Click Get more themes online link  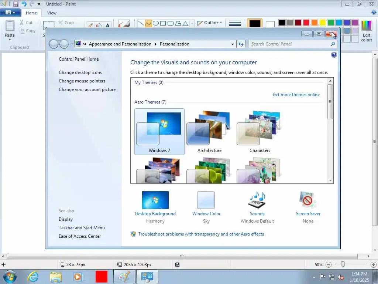tap(296, 95)
